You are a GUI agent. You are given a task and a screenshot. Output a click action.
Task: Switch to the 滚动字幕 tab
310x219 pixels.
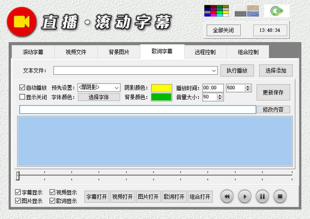coord(33,52)
